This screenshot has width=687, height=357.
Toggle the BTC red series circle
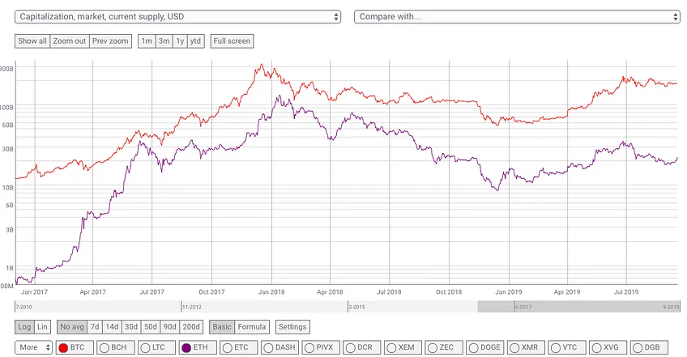pos(63,348)
